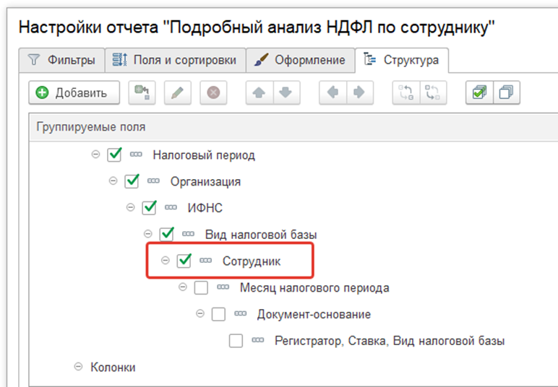Click the grouping icon beside Организация
The width and height of the screenshot is (558, 387).
coord(153,181)
